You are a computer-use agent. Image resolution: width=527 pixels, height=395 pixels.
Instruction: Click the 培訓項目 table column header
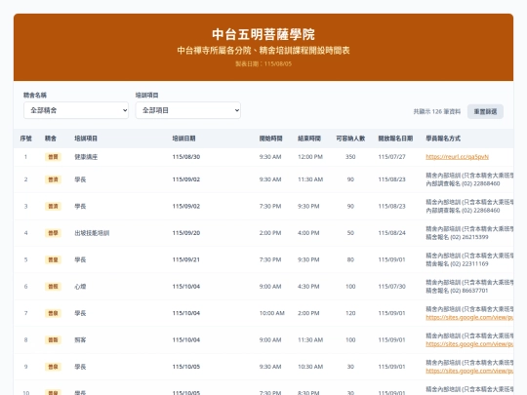pyautogui.click(x=86, y=138)
